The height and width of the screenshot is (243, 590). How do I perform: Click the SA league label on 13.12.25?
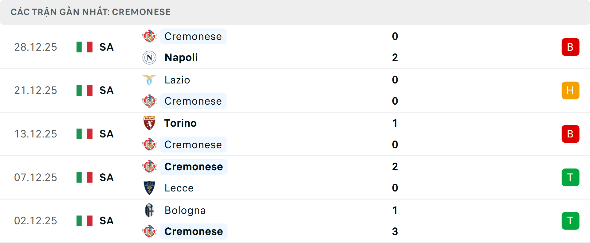point(106,134)
